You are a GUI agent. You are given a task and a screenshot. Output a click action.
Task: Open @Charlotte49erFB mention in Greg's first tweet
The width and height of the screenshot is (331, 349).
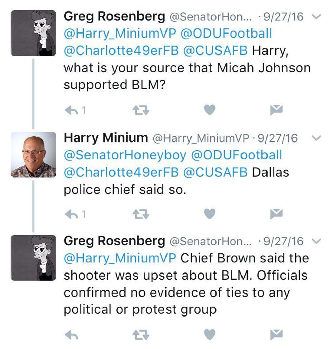[121, 50]
